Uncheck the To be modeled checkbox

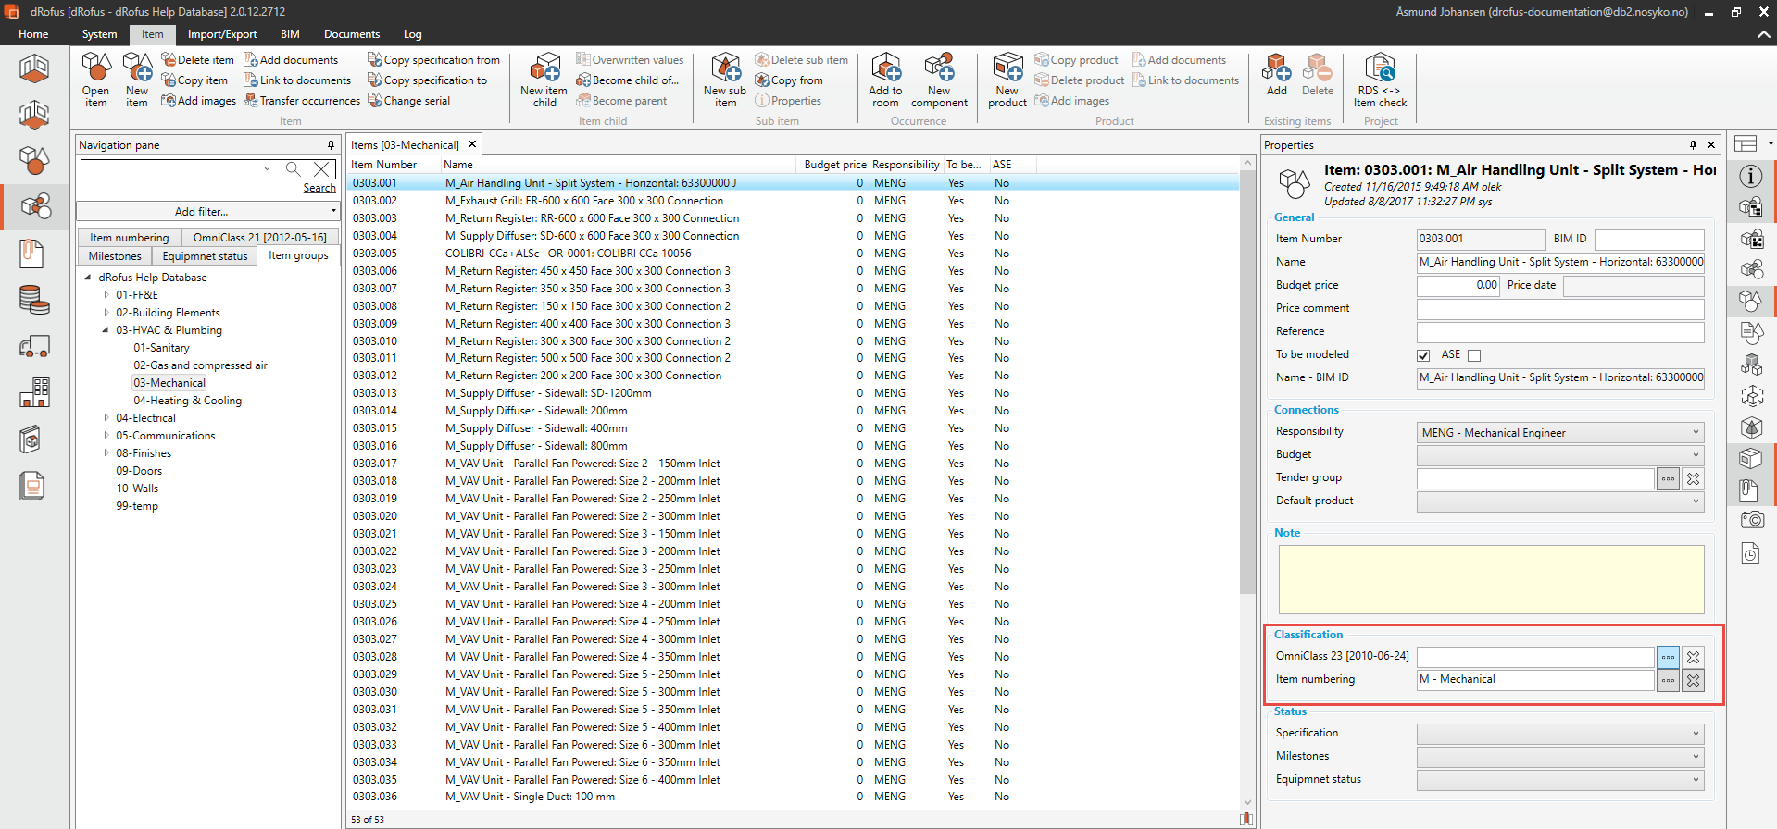pyautogui.click(x=1423, y=355)
